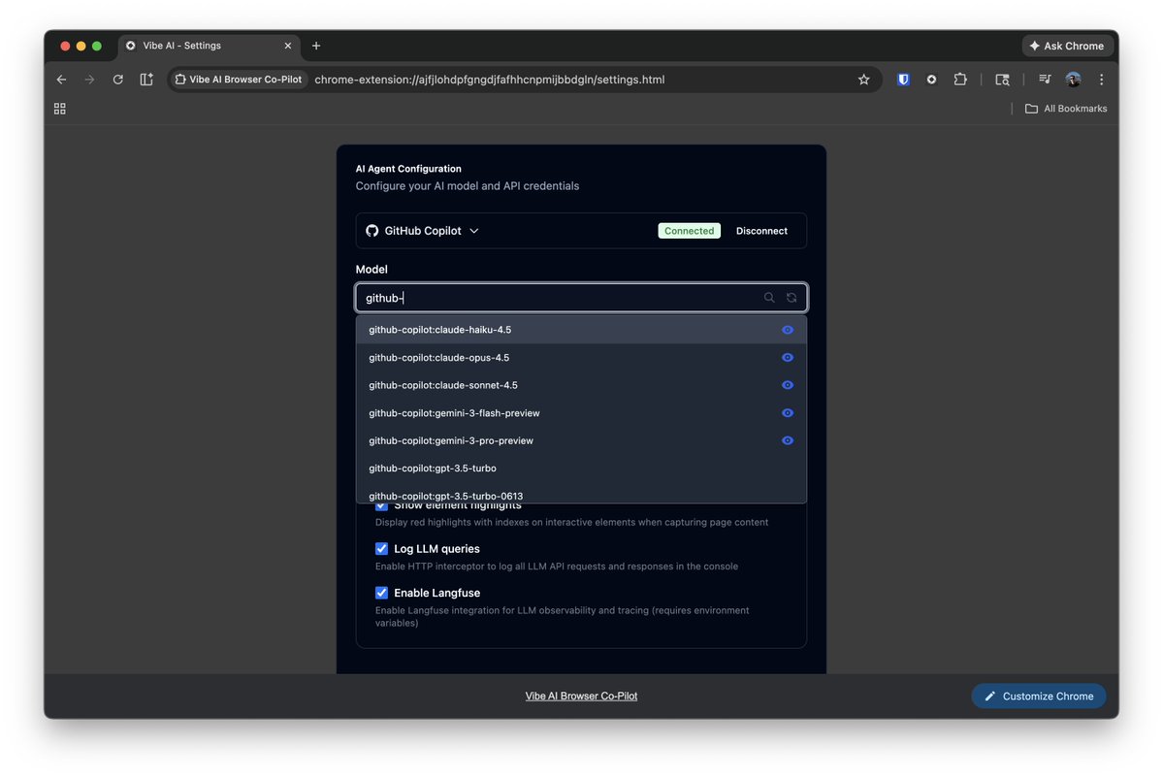
Task: Click the GitHub Copilot logo icon
Action: coord(372,230)
